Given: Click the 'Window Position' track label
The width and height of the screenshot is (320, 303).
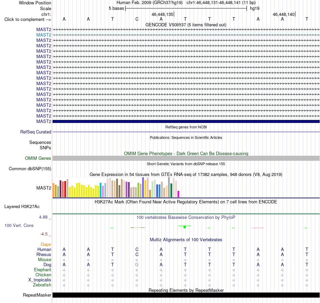Looking at the screenshot, I should tap(35, 3).
